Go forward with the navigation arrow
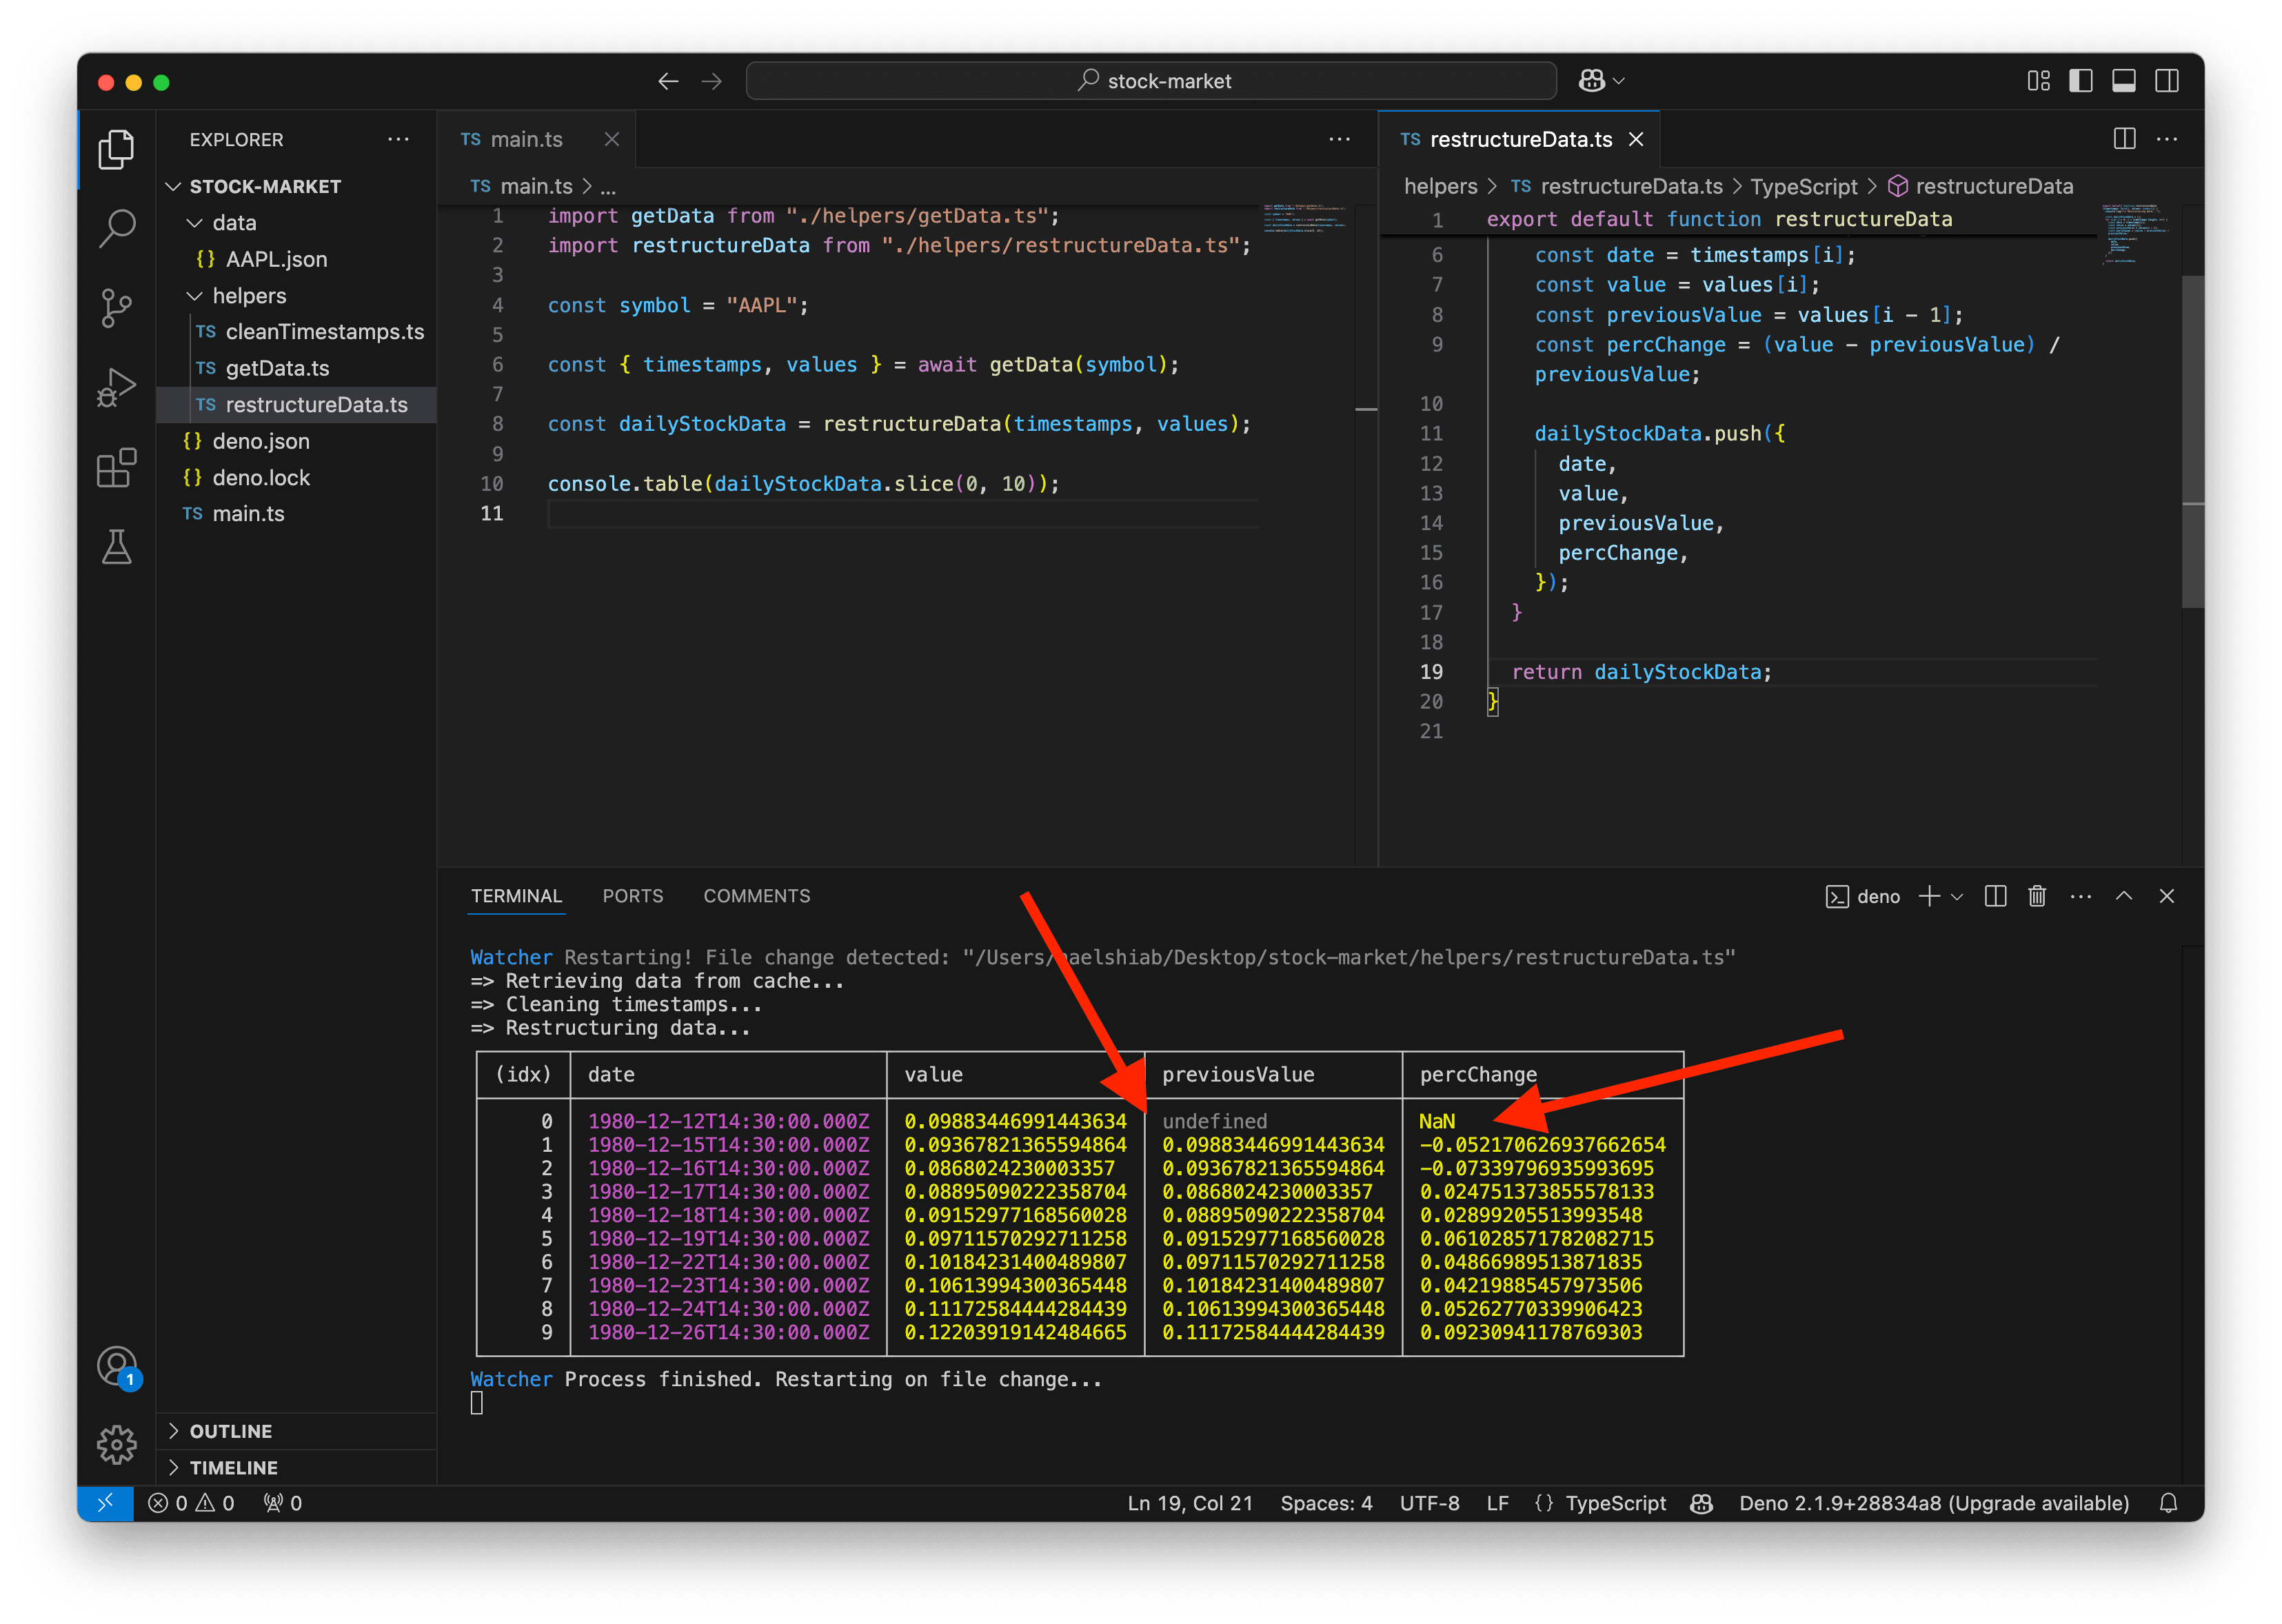The image size is (2282, 1624). point(712,81)
